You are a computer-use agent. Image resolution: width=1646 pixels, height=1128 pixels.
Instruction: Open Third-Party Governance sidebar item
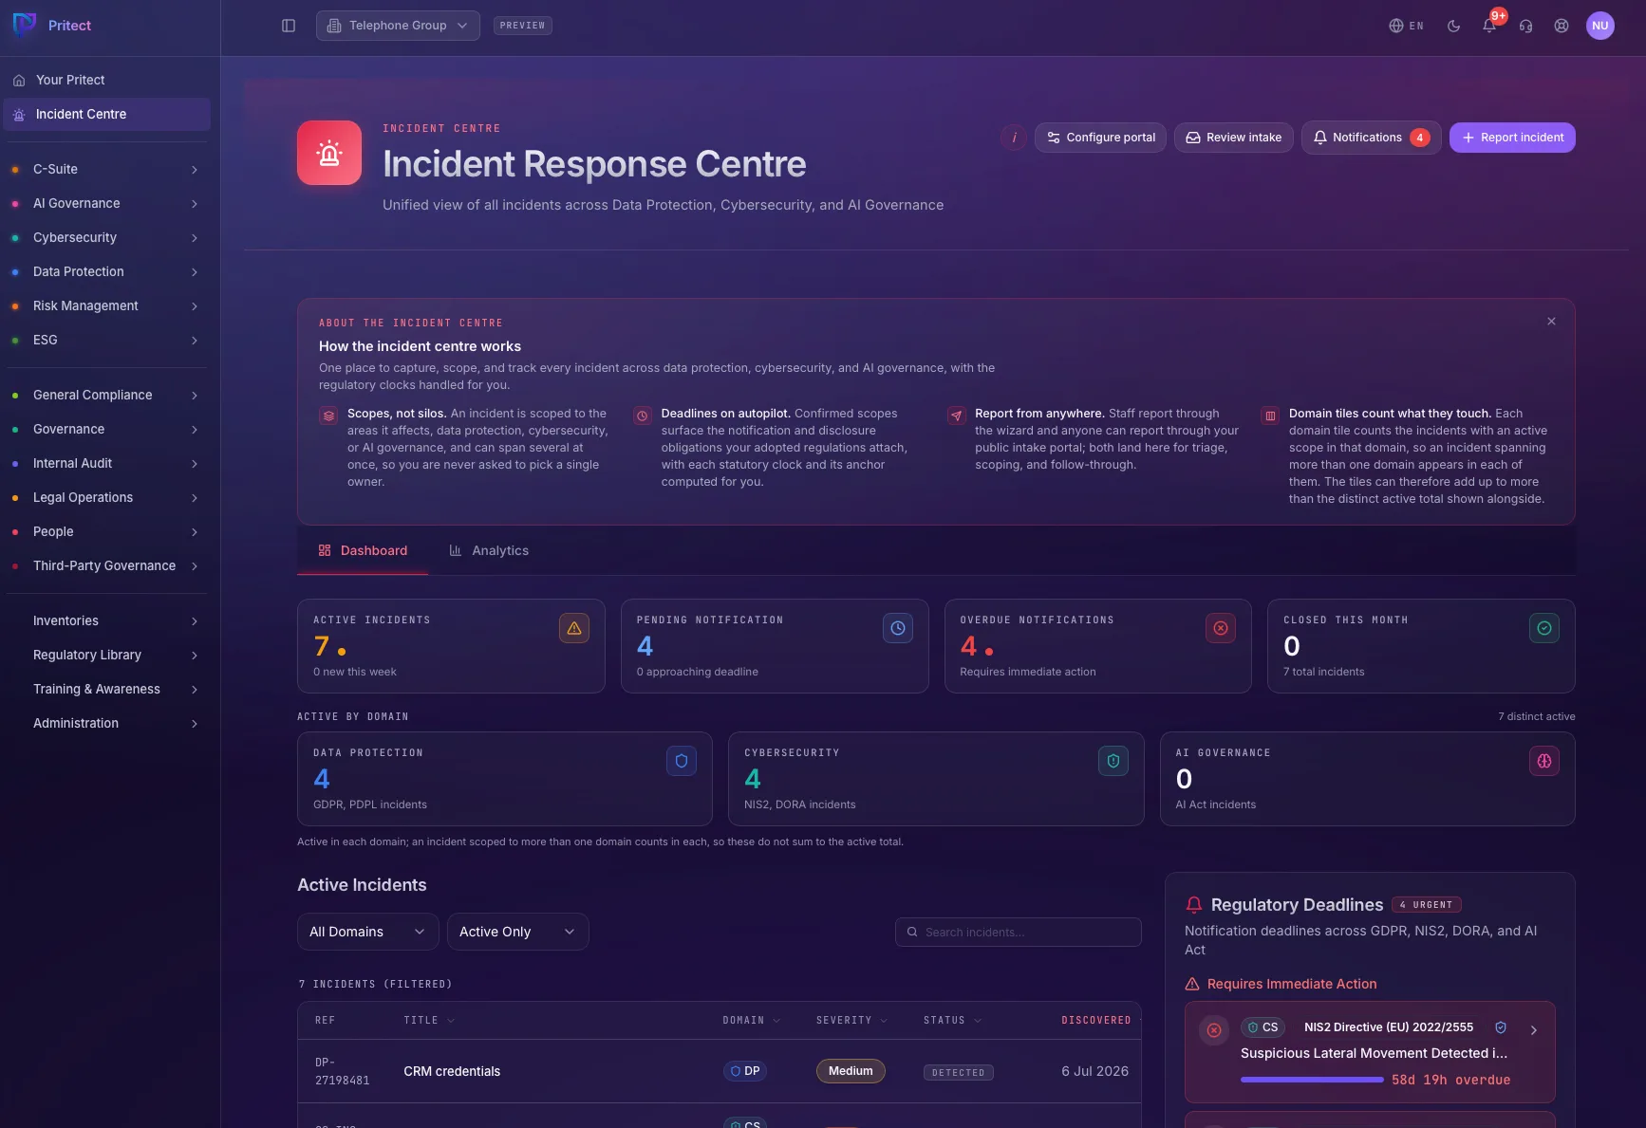coord(106,565)
